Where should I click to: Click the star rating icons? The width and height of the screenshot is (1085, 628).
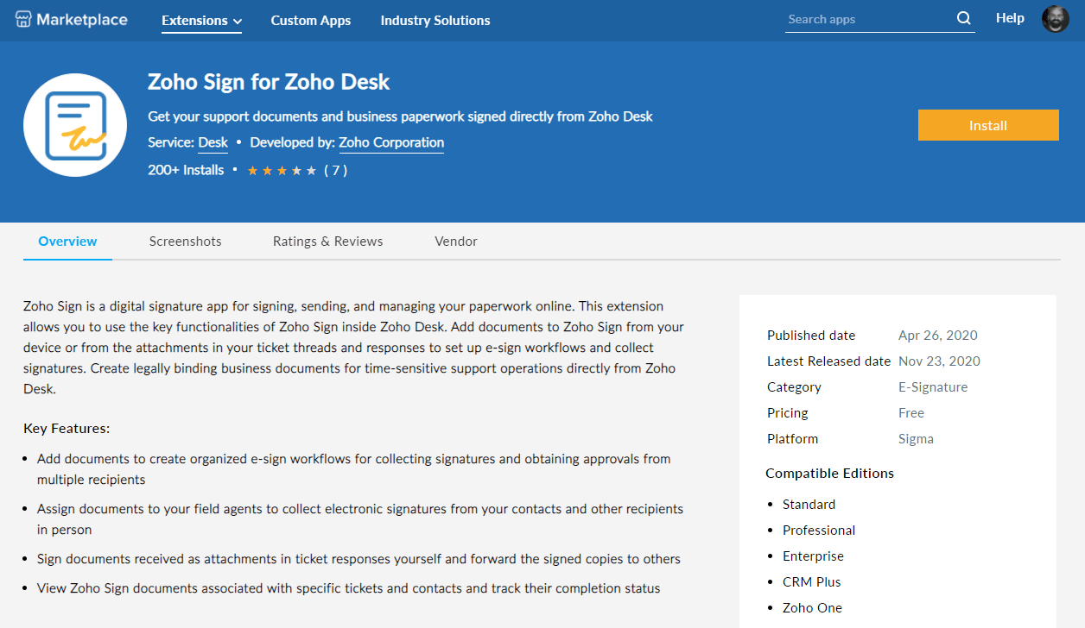click(282, 171)
